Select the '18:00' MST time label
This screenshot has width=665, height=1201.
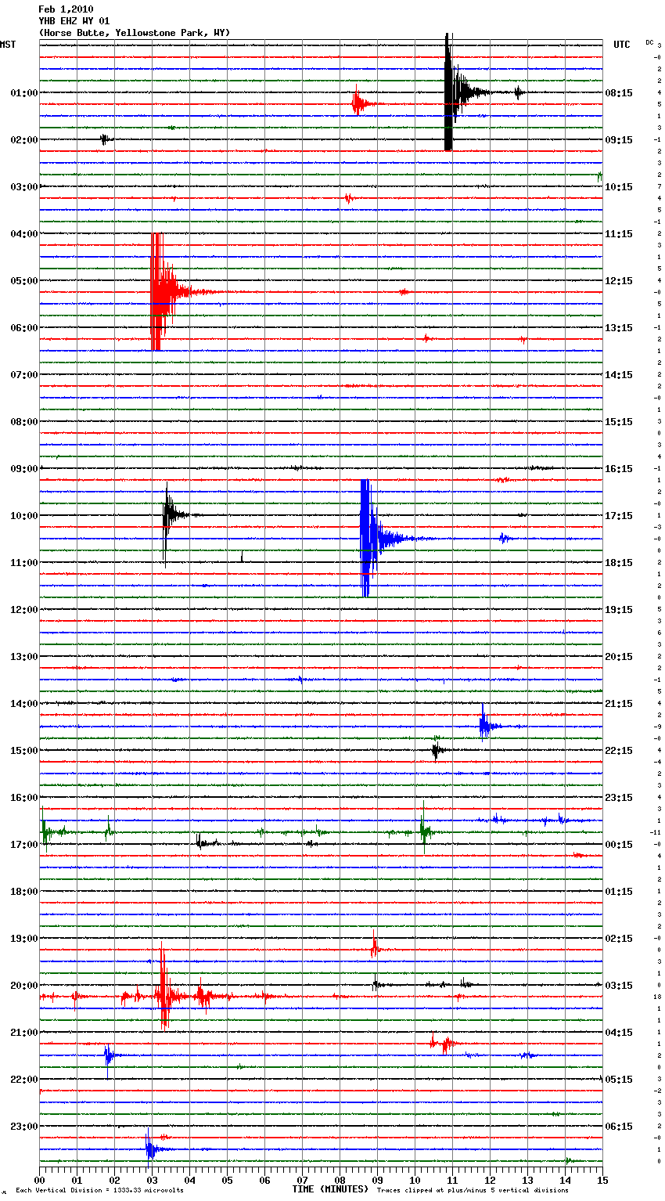24,892
